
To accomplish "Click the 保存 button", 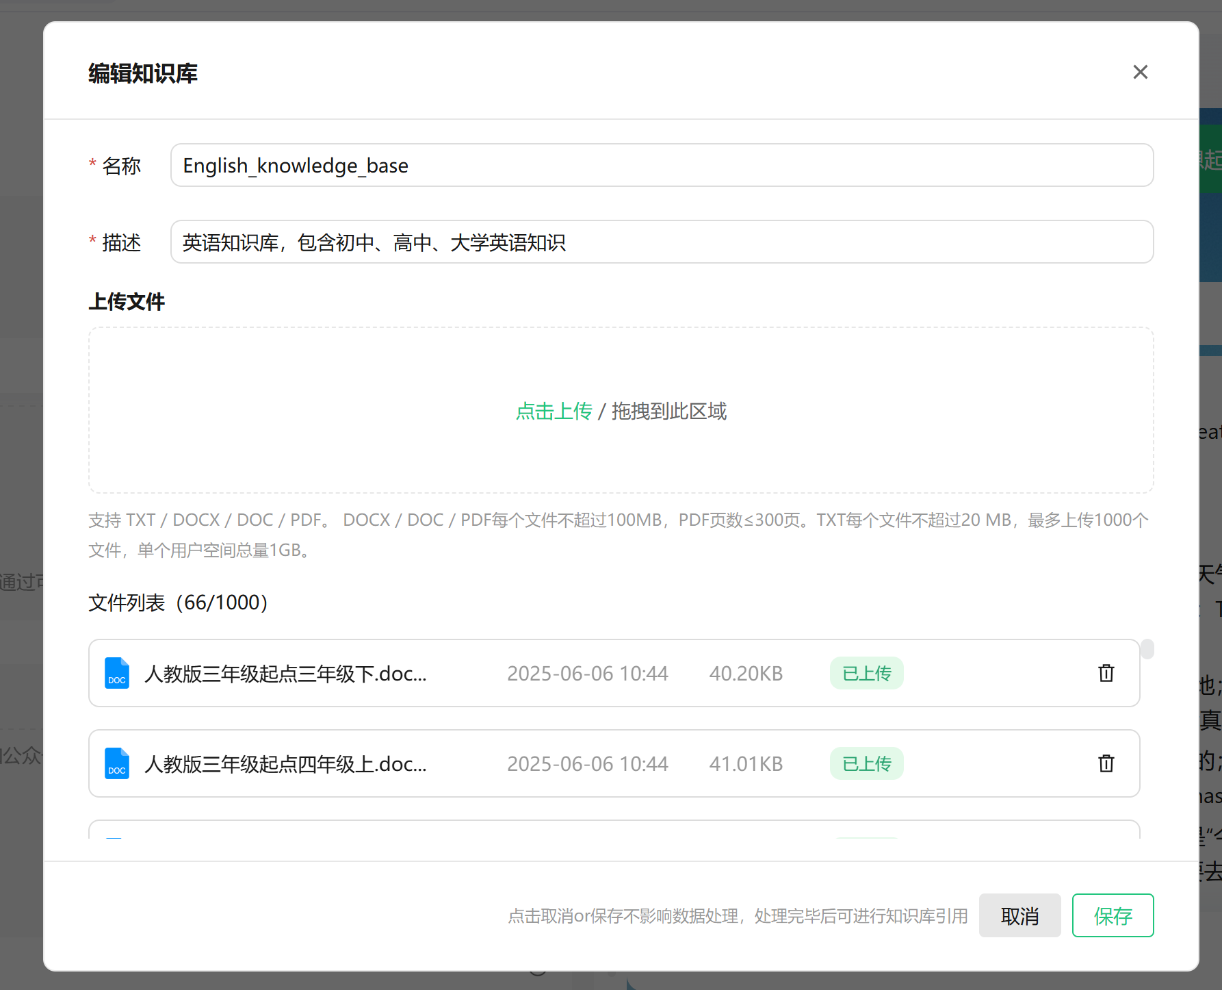I will click(x=1113, y=915).
